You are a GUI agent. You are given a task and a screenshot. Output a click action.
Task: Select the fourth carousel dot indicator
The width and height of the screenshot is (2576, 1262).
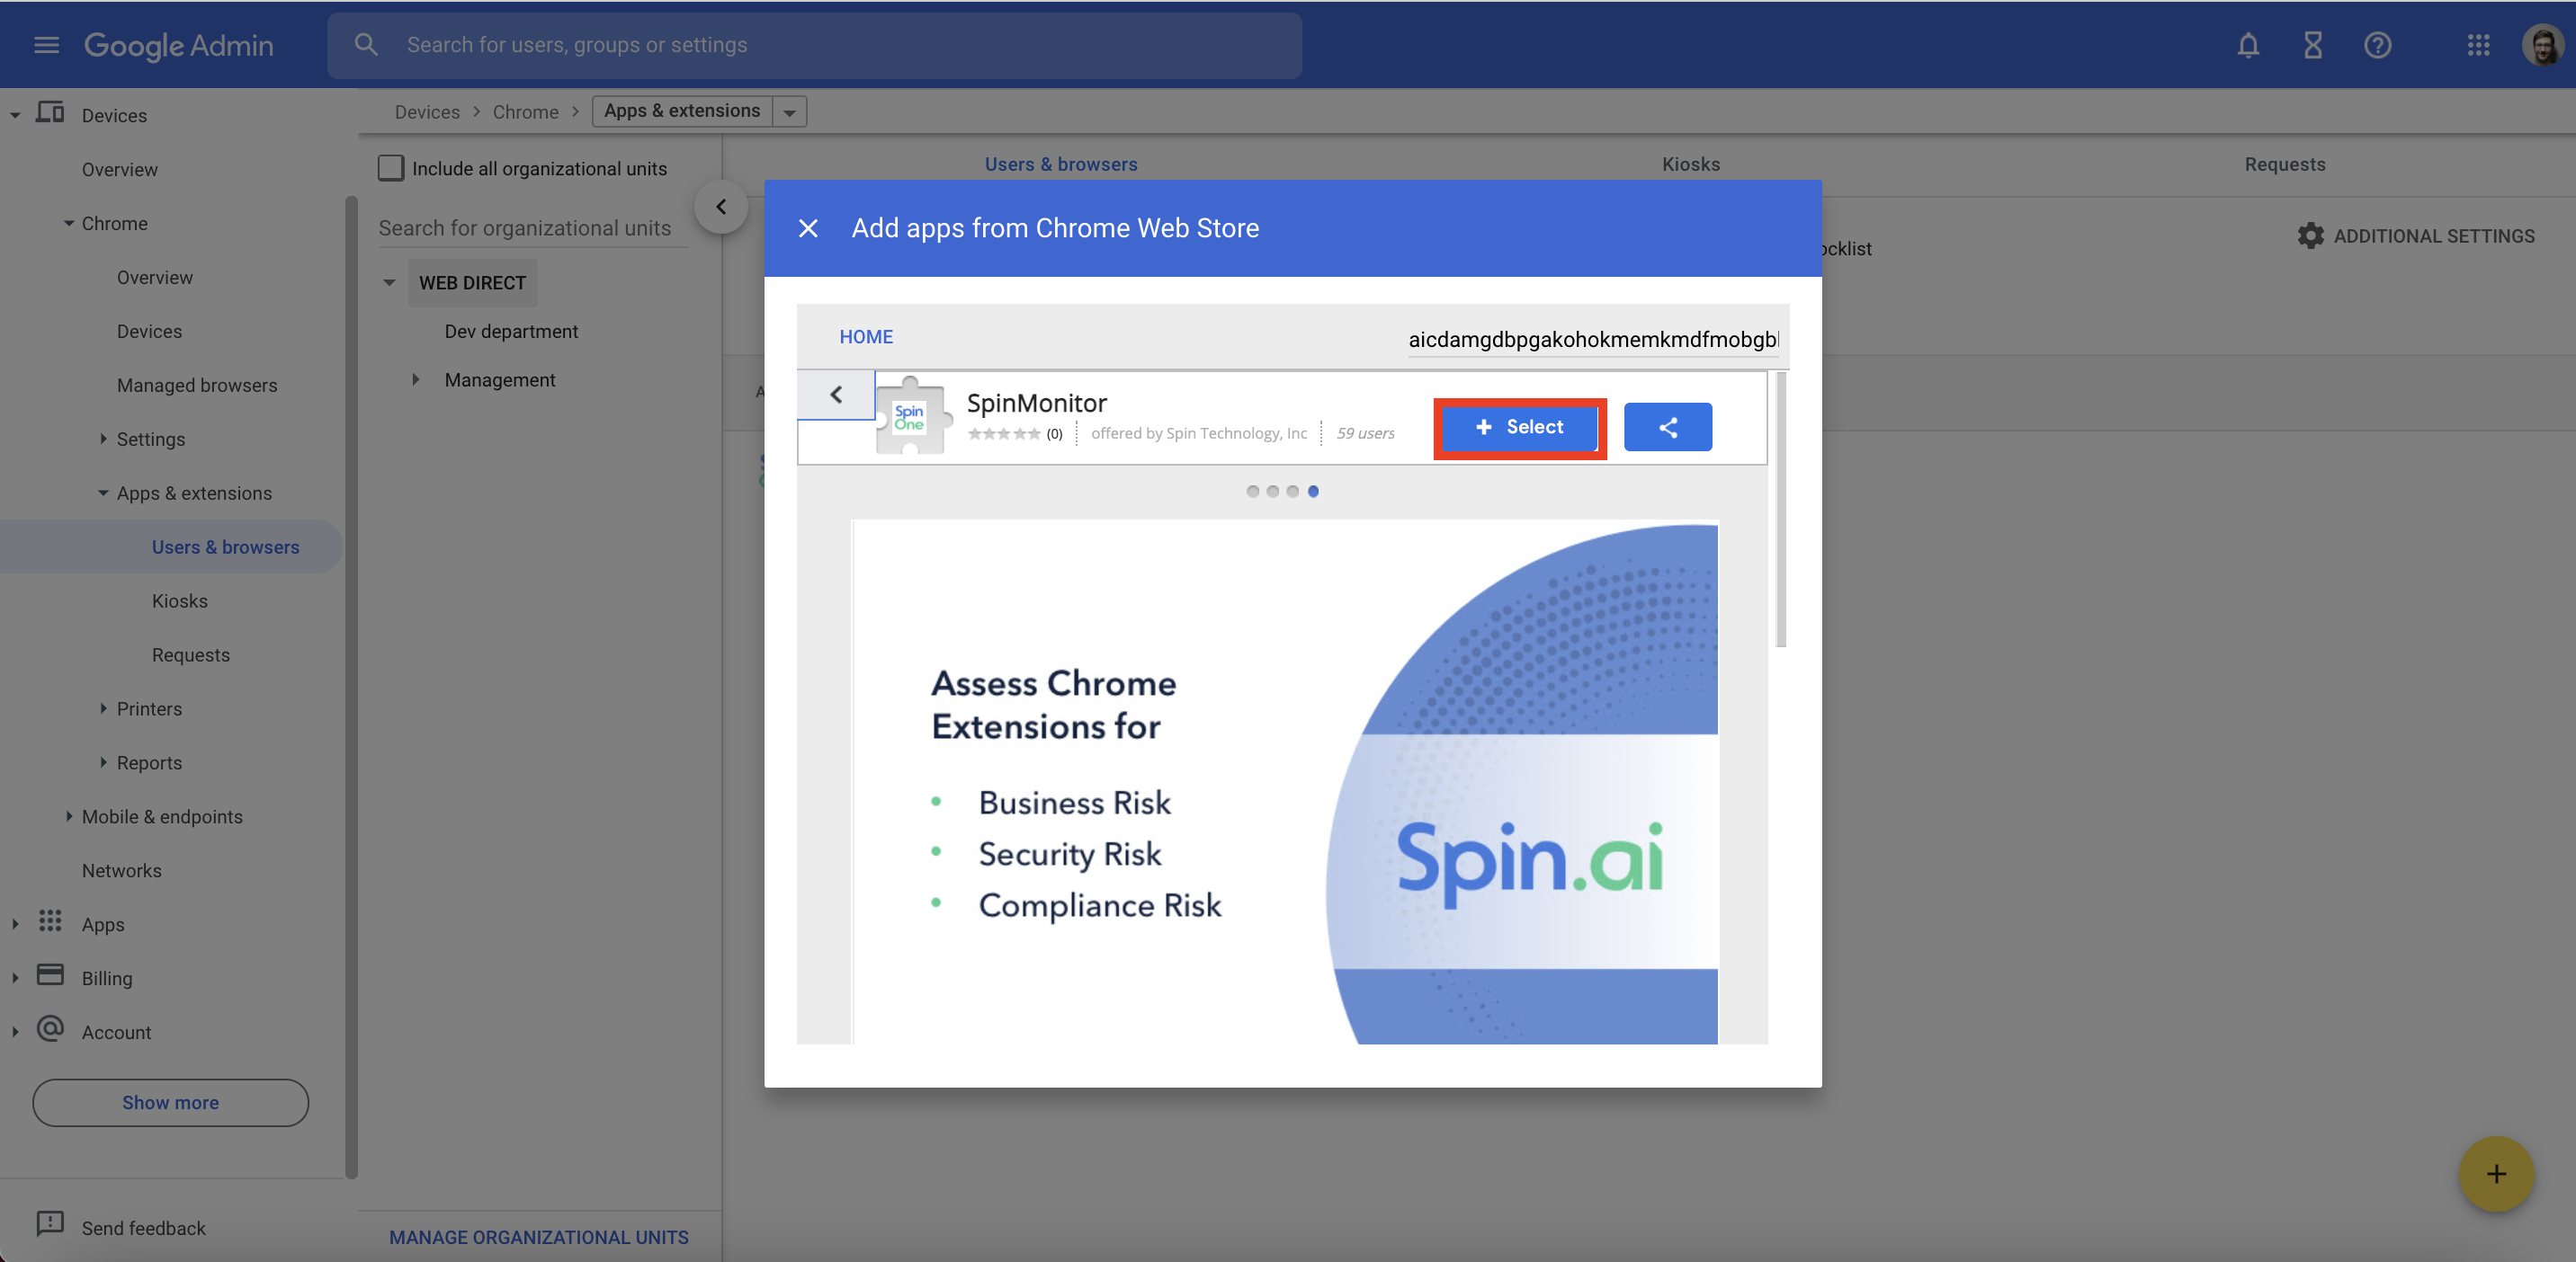point(1313,492)
